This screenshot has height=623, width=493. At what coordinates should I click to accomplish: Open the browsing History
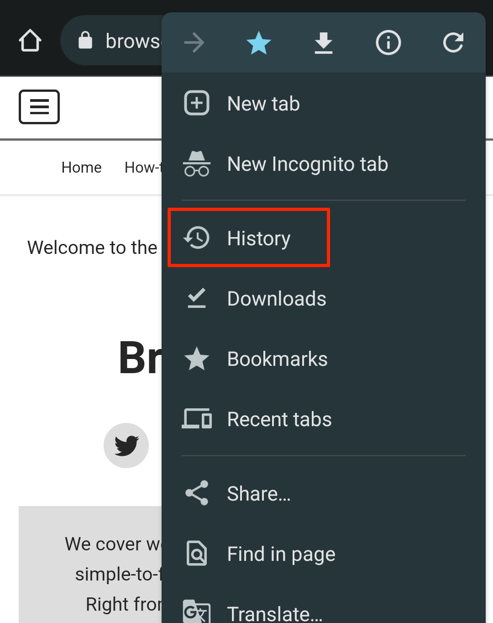pos(258,238)
